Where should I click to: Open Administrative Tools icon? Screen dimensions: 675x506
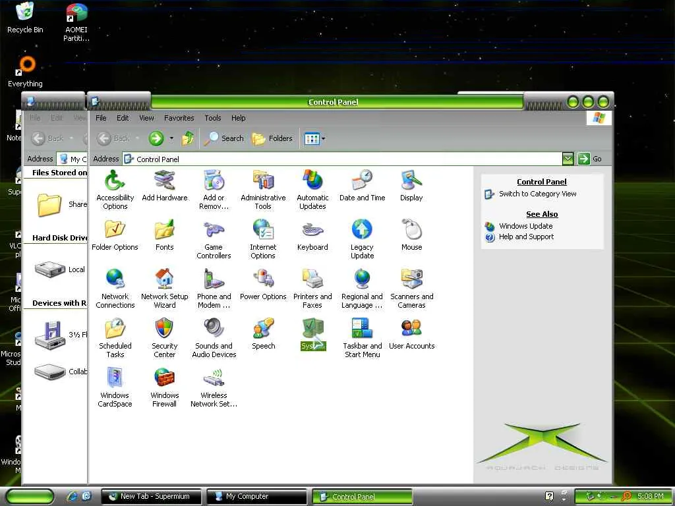pos(263,189)
